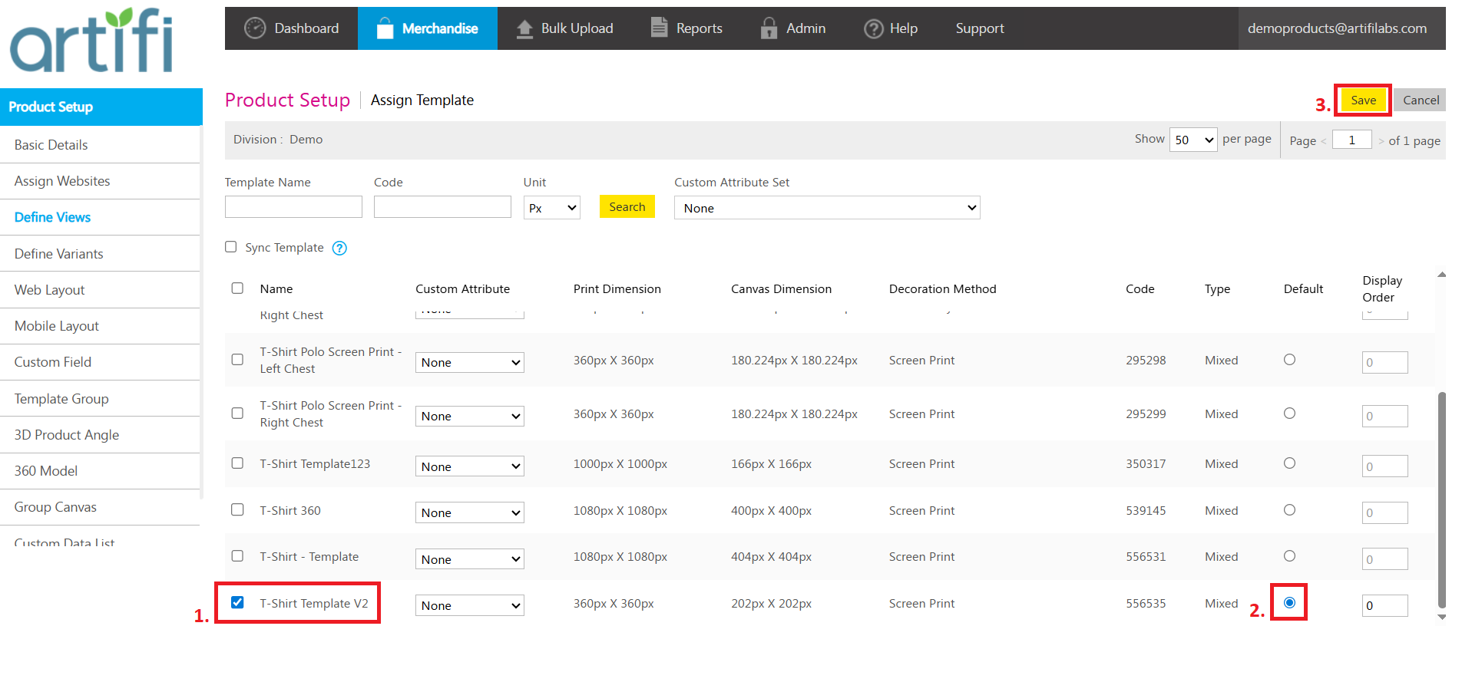Check the T-Shirt Template123 row
This screenshot has width=1472, height=682.
[237, 463]
